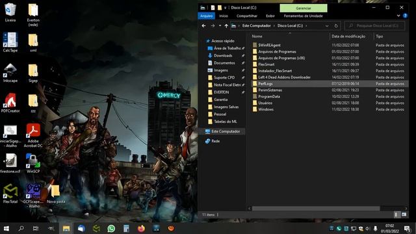Image resolution: width=416 pixels, height=234 pixels.
Task: Open File Explorer from the taskbar
Action: (x=66, y=228)
